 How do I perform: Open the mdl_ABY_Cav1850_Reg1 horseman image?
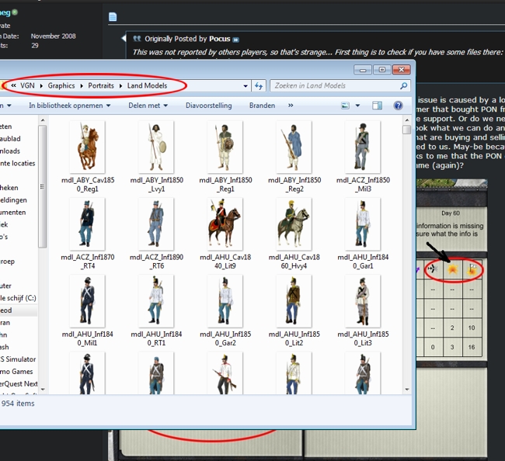pos(86,145)
